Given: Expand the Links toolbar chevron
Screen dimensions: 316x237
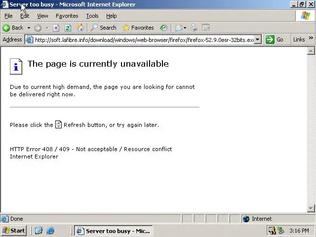Looking at the screenshot, I should [311, 38].
